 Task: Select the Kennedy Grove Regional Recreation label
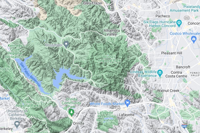(x=15, y=51)
